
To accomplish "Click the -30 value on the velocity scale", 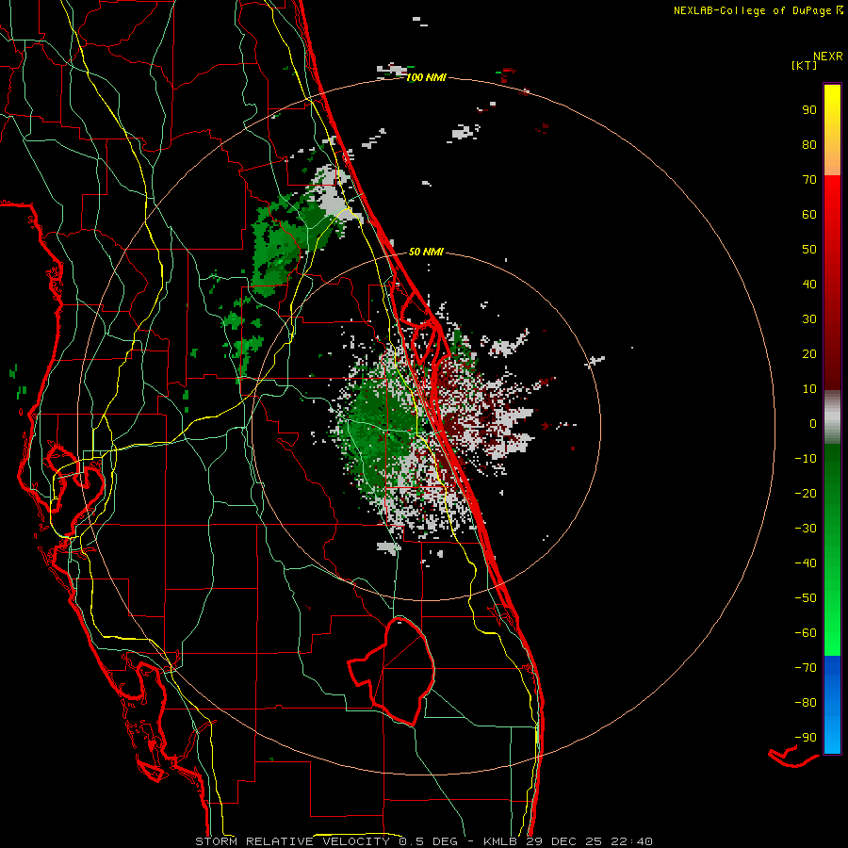I will tap(806, 529).
